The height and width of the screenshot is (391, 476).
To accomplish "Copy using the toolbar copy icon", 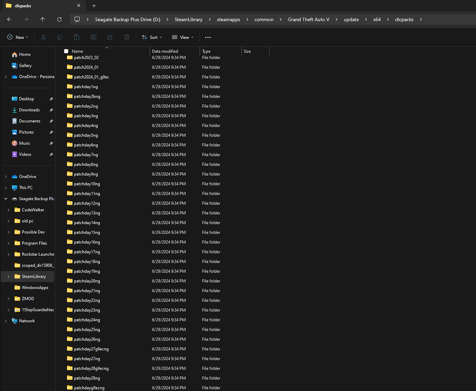I will click(x=60, y=37).
